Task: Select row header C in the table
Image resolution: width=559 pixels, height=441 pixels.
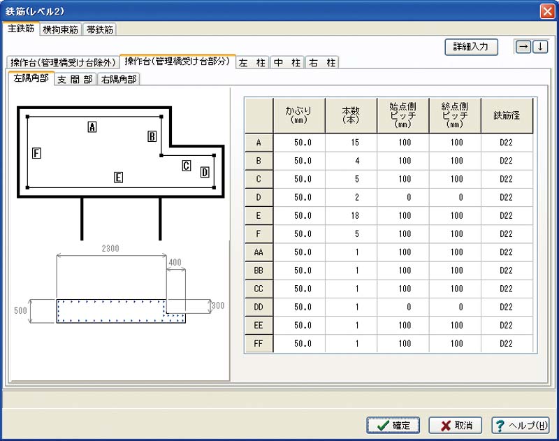Action: 259,179
